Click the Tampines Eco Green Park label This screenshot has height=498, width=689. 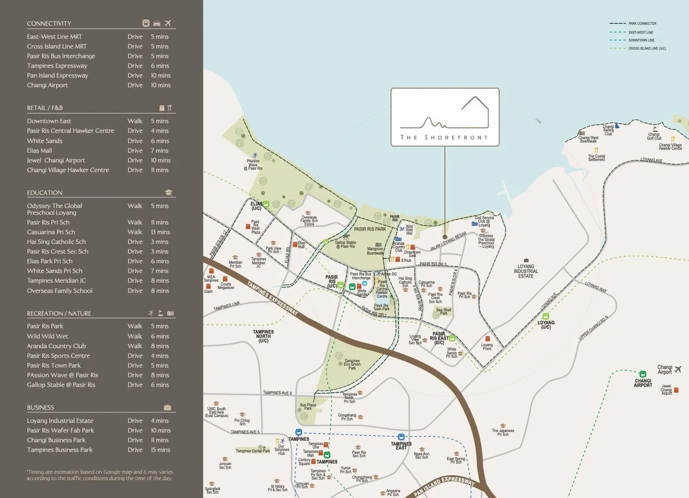click(x=352, y=365)
